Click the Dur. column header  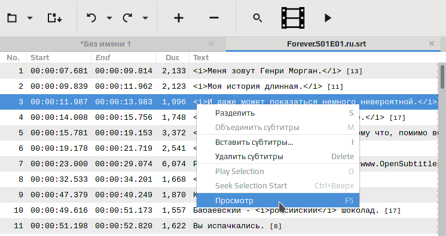click(x=172, y=58)
